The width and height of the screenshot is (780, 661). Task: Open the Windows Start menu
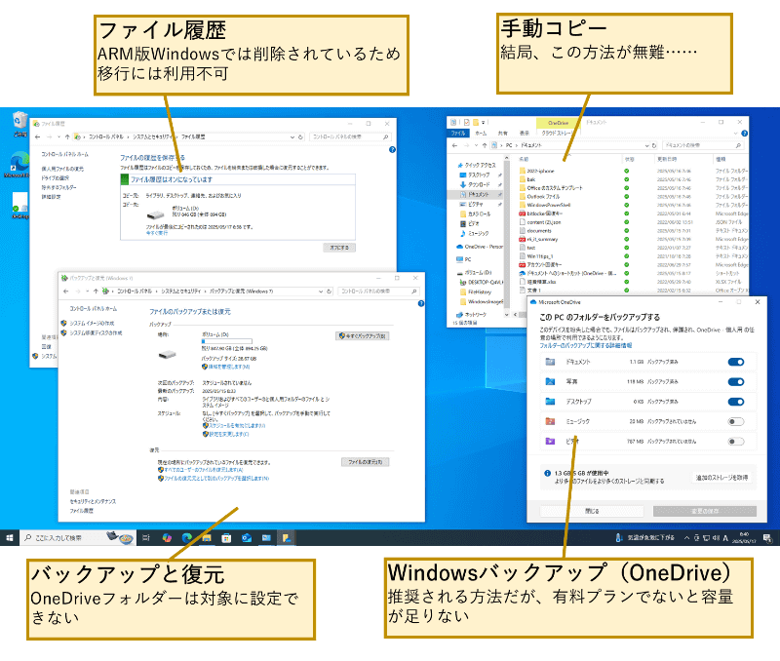point(10,537)
